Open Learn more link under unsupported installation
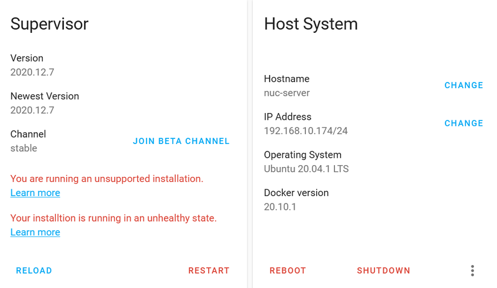Image resolution: width=497 pixels, height=288 pixels. 35,193
